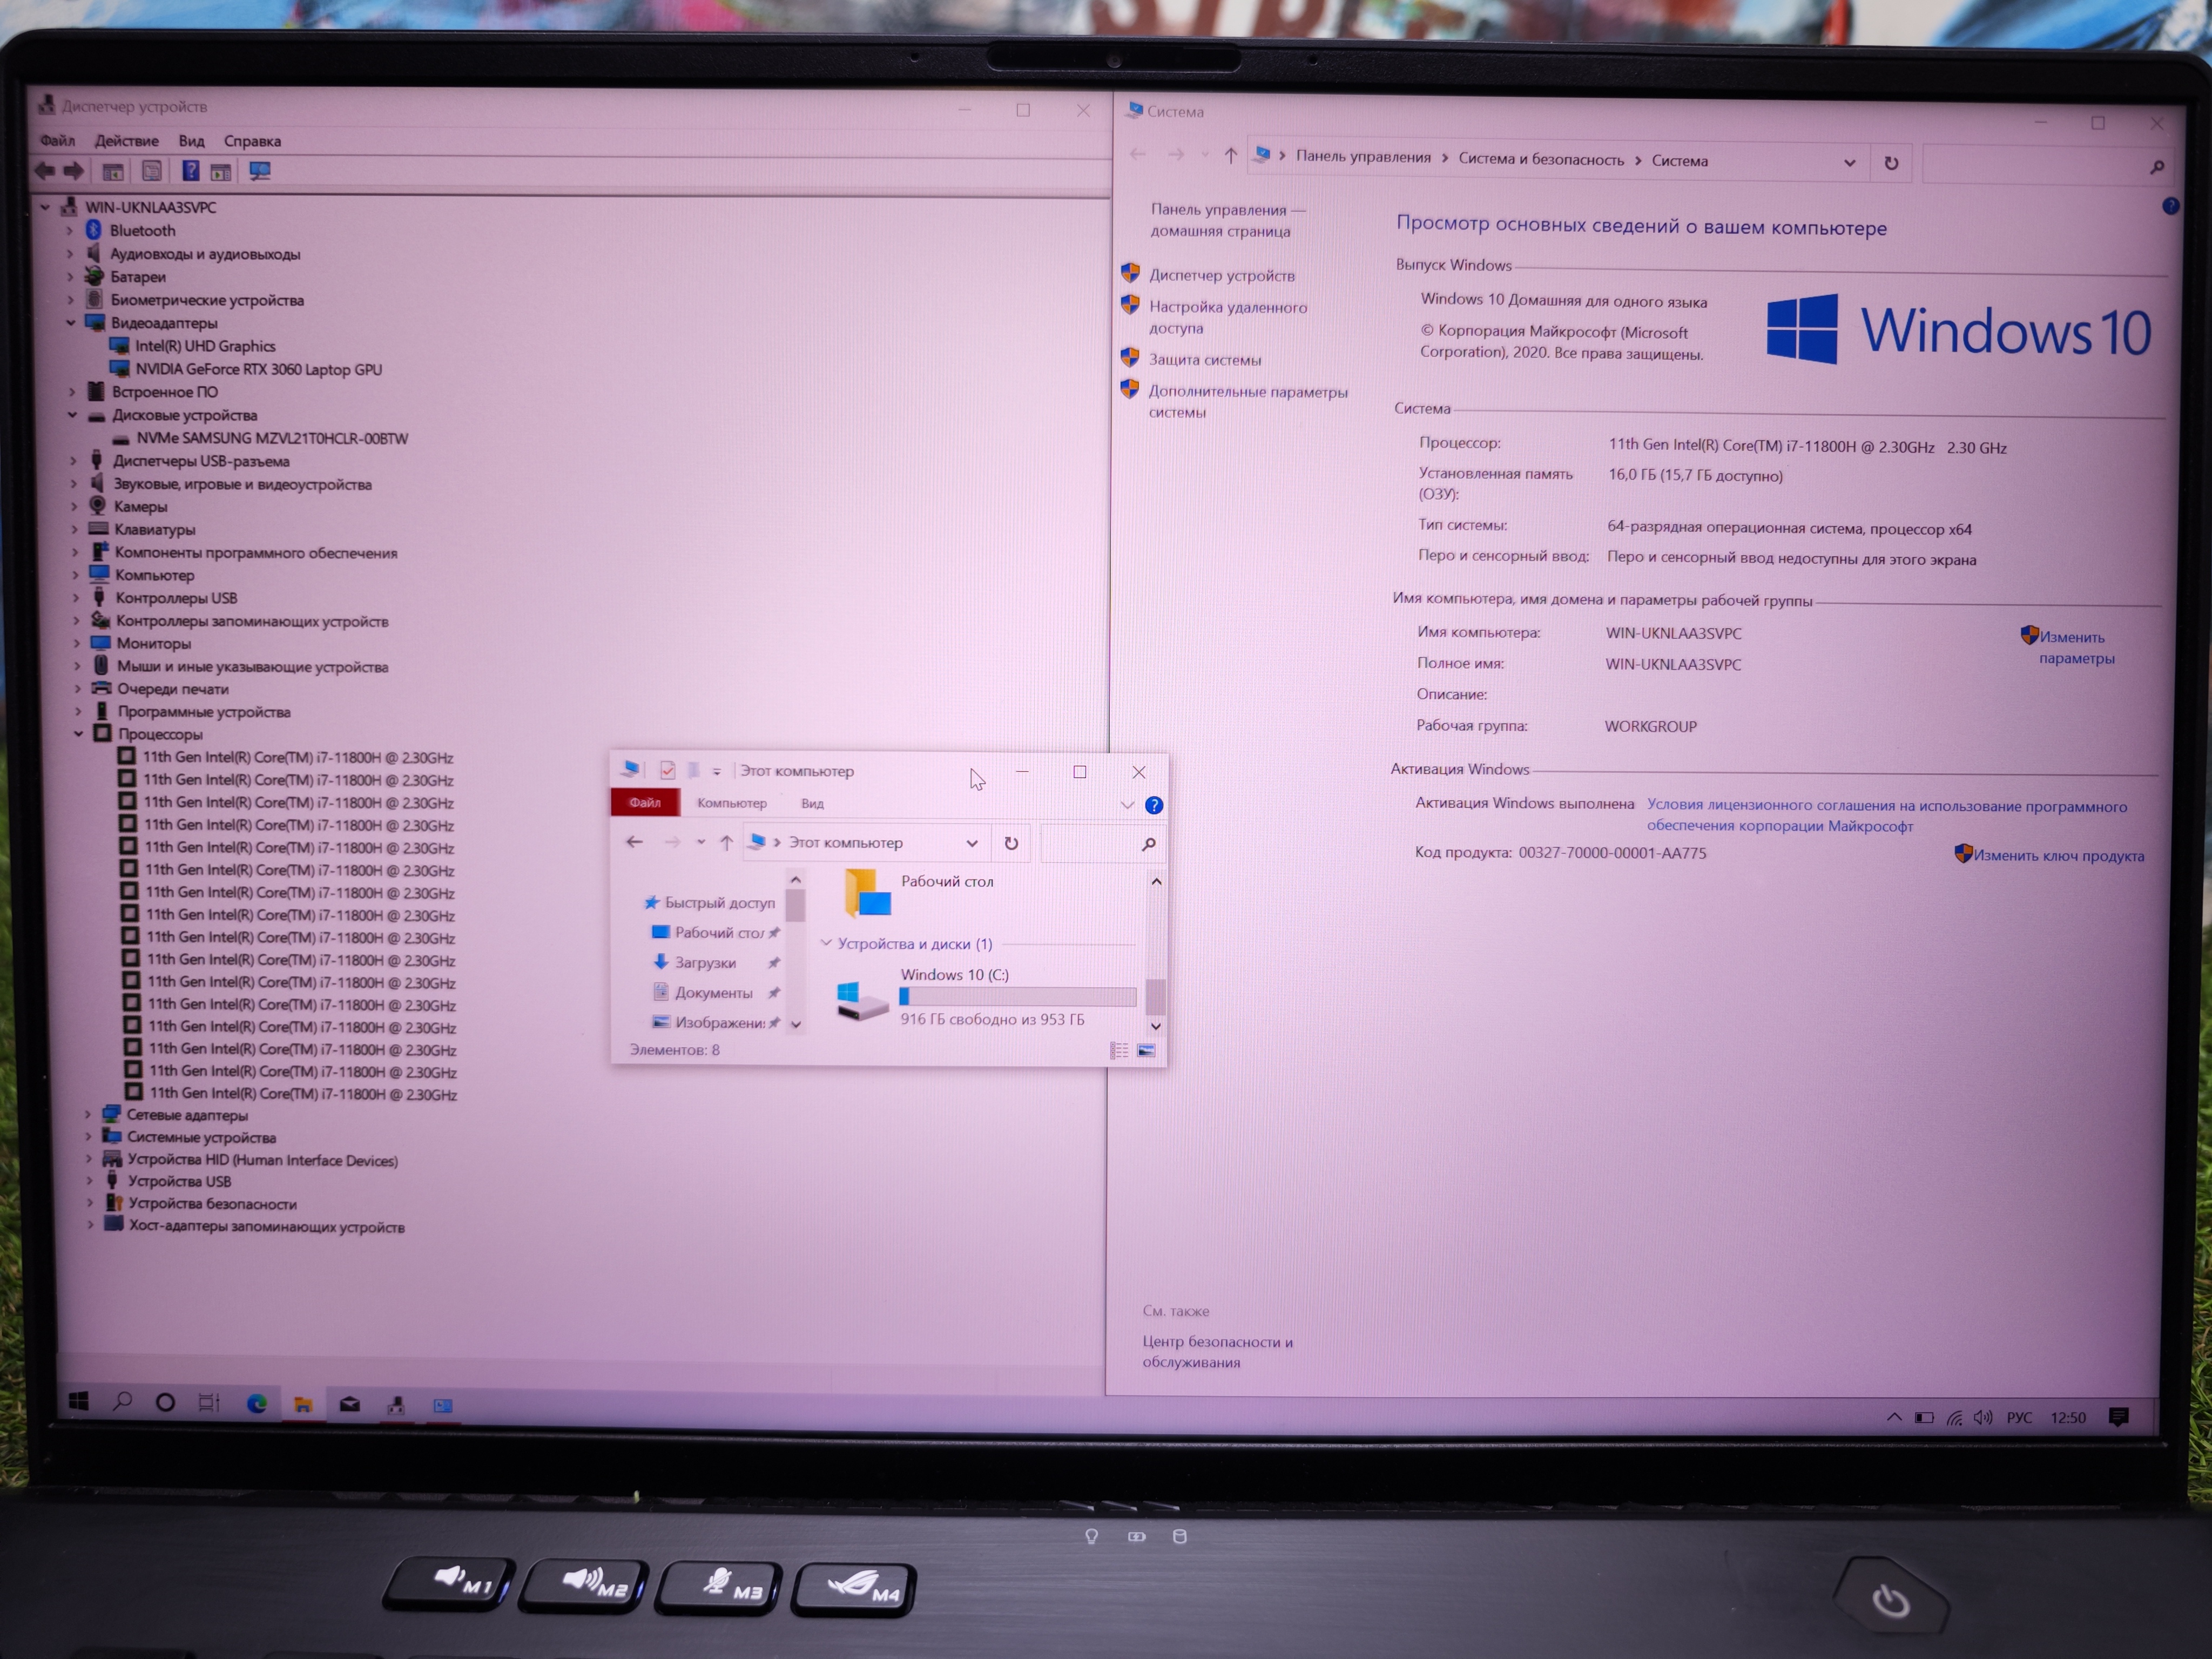Click the blue help icon in explorer ribbon
The image size is (2212, 1659).
click(1154, 805)
